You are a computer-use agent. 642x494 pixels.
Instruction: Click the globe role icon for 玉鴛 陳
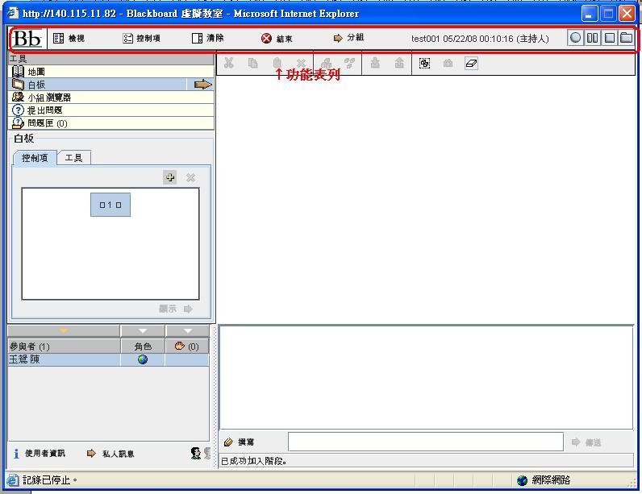pyautogui.click(x=143, y=359)
